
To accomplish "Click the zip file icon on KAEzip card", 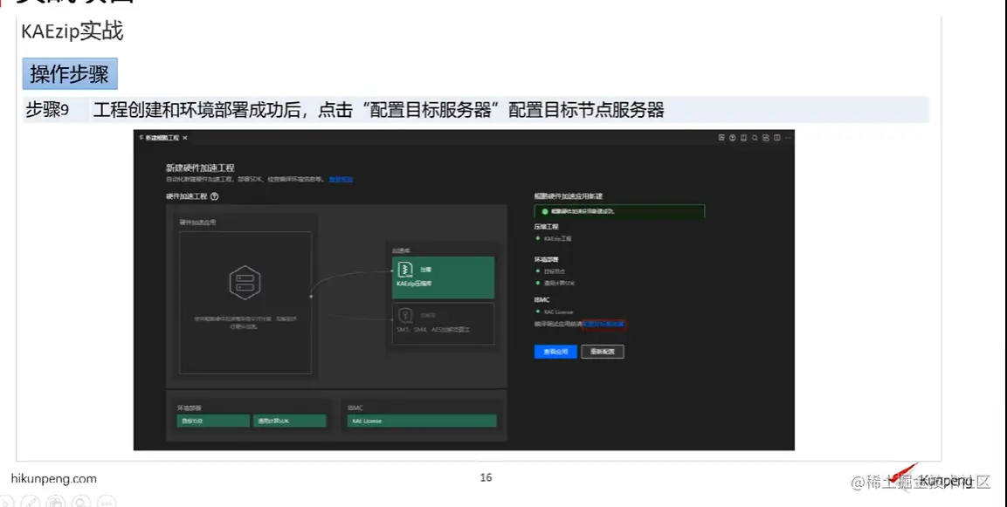I will point(405,270).
